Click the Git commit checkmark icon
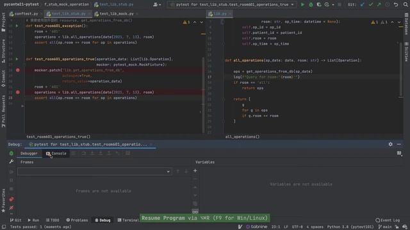Screen dimensions: 410x230 [370, 4]
